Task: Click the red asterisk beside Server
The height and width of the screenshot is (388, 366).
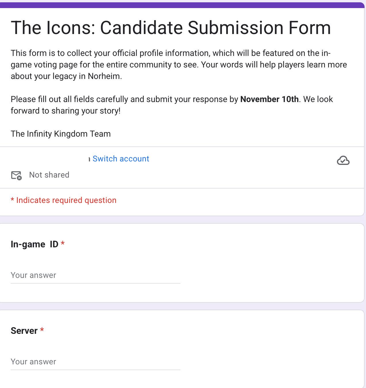Action: [x=42, y=330]
